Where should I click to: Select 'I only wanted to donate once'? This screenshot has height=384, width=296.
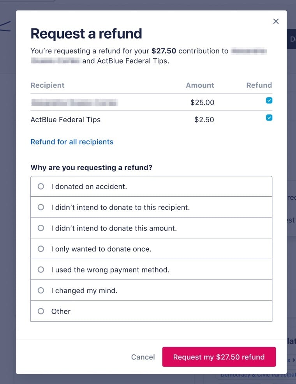[41, 249]
